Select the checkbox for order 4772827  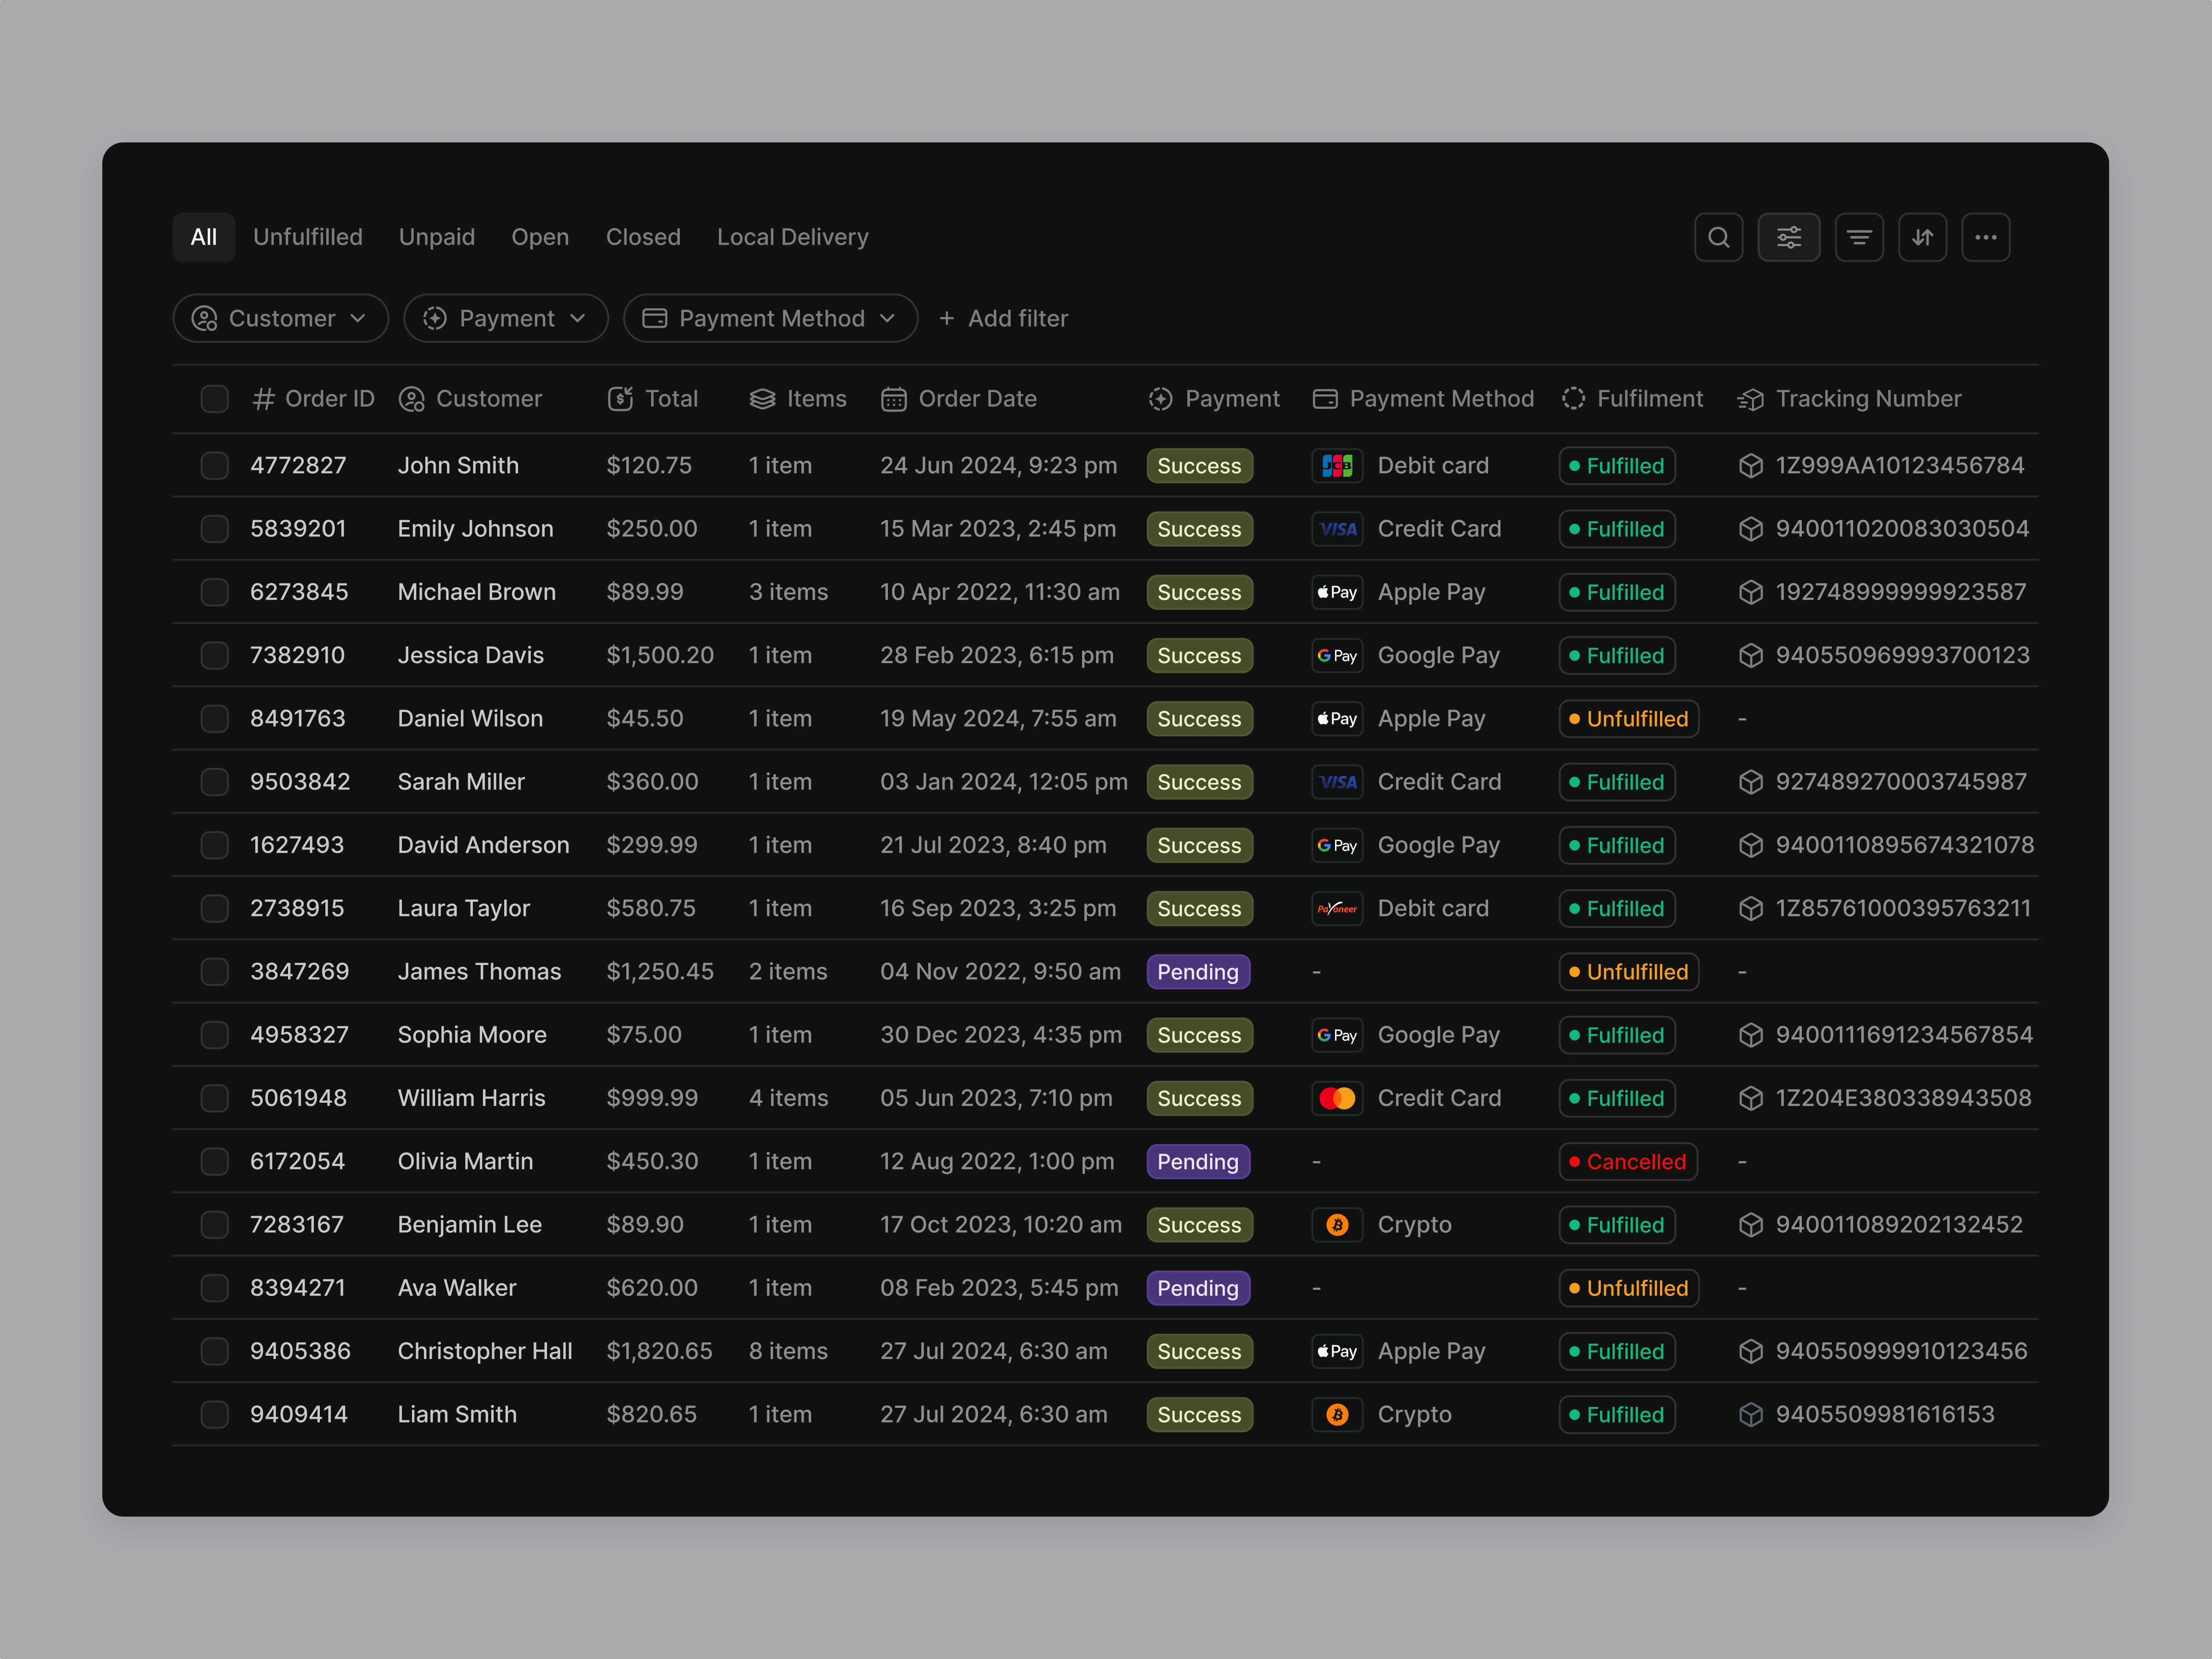click(214, 466)
